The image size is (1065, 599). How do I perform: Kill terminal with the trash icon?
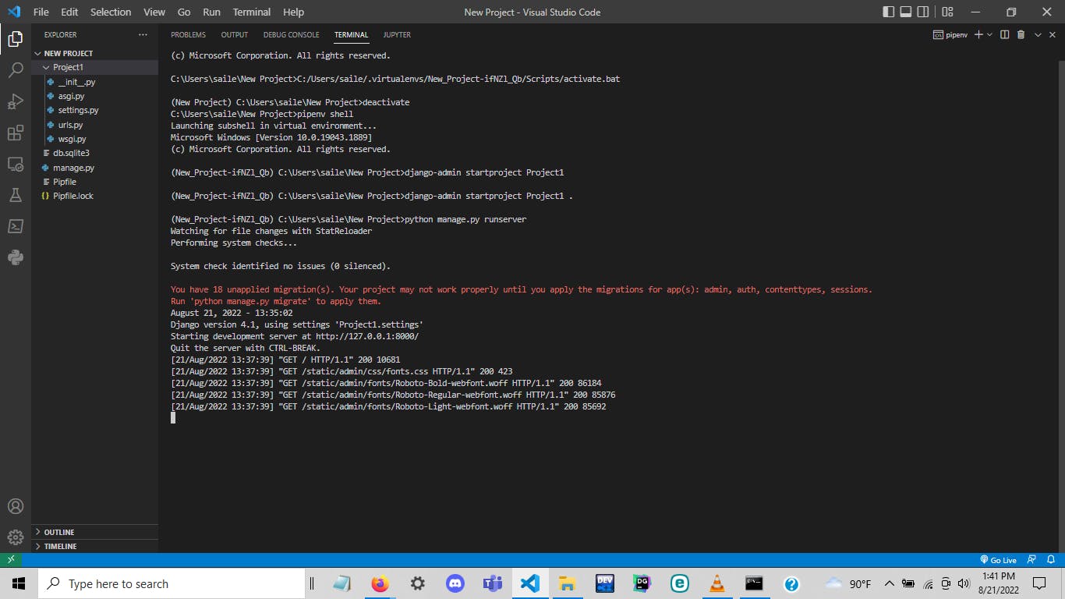pos(1021,35)
